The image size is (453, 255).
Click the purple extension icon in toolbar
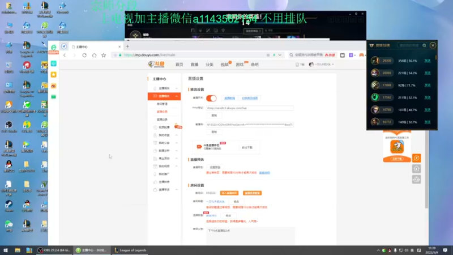coord(351,55)
